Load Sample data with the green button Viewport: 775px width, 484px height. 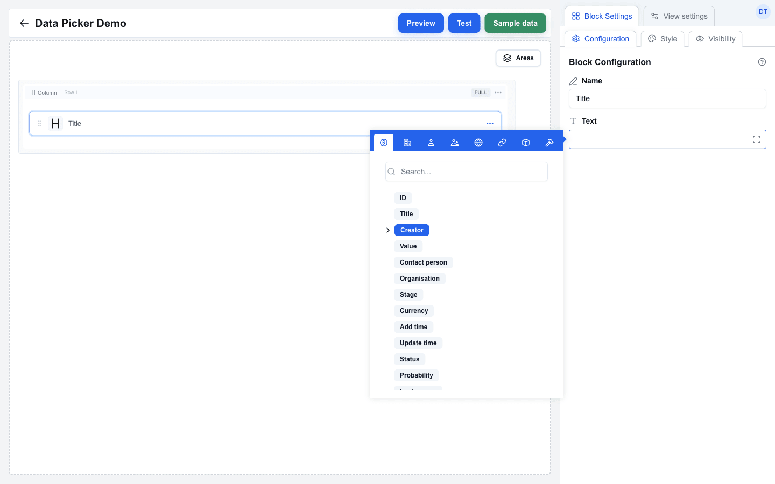pos(516,23)
